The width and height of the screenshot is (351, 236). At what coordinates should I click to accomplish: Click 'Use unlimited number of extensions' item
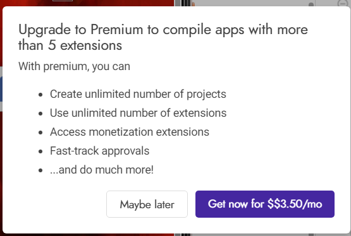pos(138,113)
